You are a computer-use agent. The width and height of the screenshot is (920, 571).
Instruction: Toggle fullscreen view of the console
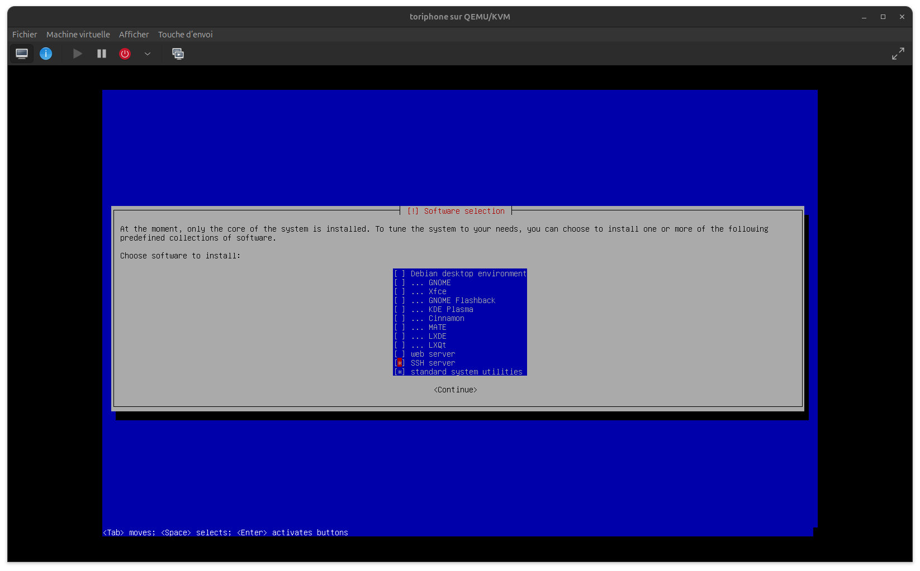898,54
